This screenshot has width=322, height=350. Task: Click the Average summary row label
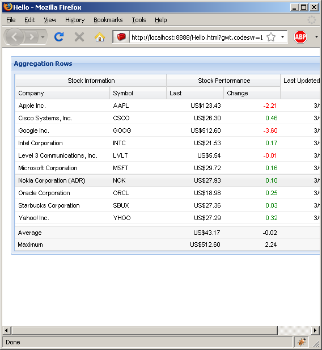(x=29, y=233)
